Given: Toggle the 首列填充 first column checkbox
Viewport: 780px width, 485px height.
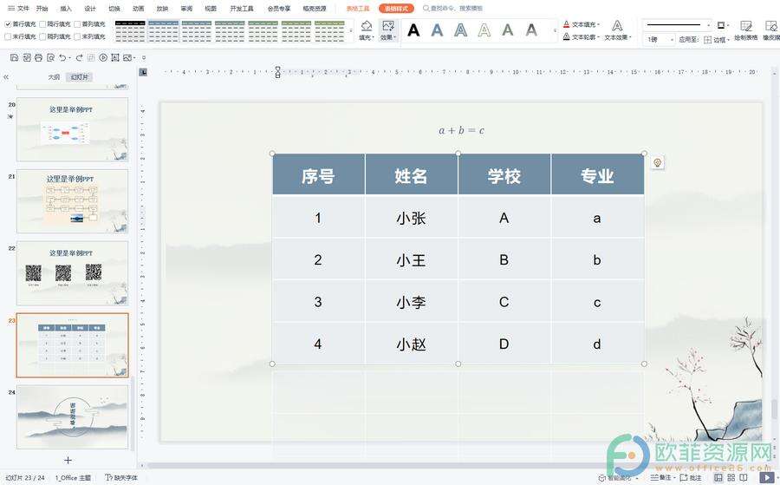Looking at the screenshot, I should tap(77, 24).
